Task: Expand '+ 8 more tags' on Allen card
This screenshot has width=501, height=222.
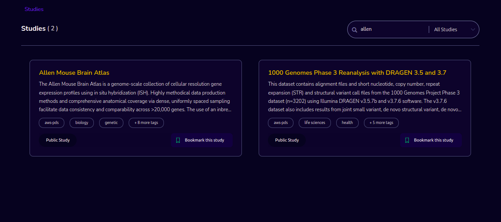Action: 146,123
